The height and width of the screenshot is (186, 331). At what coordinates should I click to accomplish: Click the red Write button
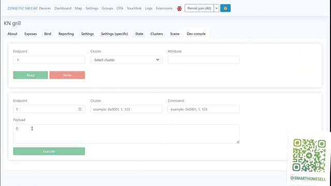[x=67, y=75]
